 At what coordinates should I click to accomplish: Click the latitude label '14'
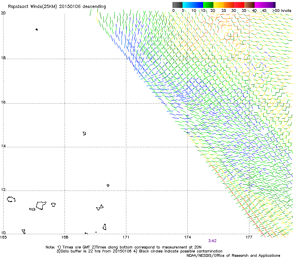[x=3, y=146]
